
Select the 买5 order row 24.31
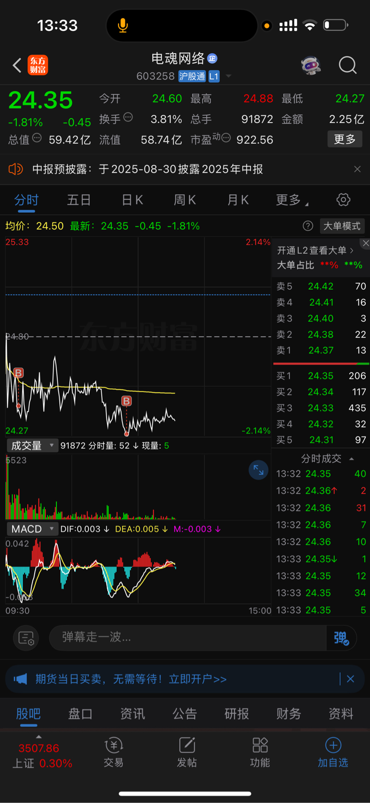[x=321, y=440]
